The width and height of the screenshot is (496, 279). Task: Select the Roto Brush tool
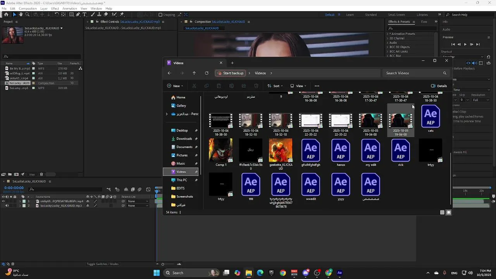[114, 14]
